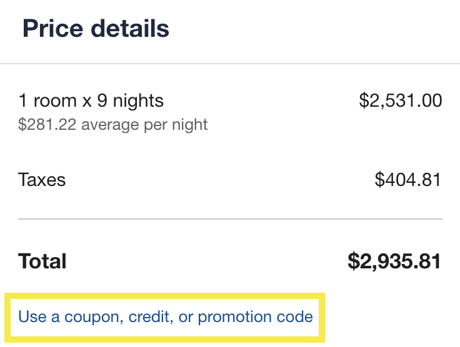
Task: Click the divider below Price details heading
Action: [x=230, y=64]
